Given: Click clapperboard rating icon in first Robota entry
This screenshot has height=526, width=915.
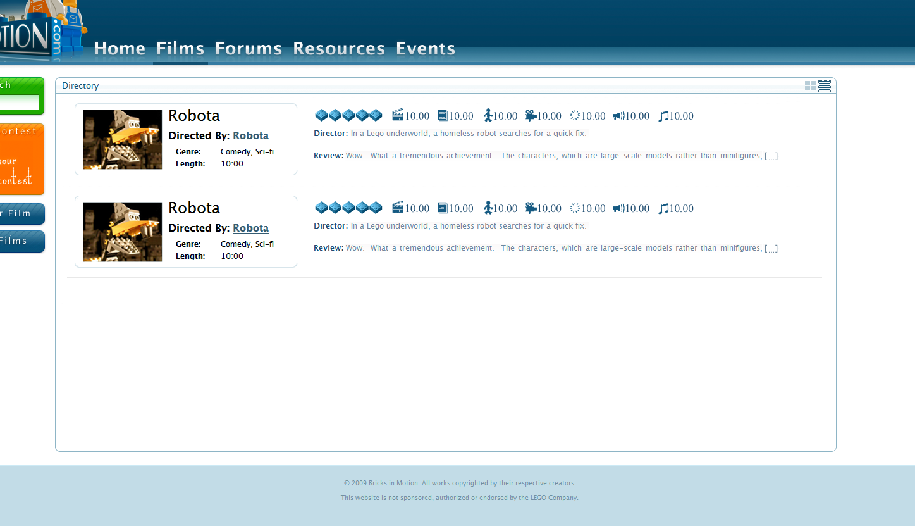Looking at the screenshot, I should 398,115.
